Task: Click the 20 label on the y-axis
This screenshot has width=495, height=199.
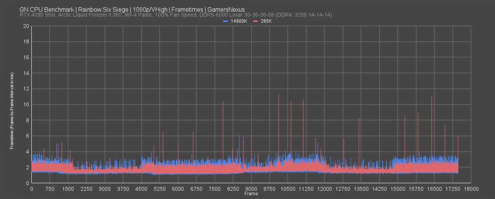Action: pyautogui.click(x=26, y=26)
